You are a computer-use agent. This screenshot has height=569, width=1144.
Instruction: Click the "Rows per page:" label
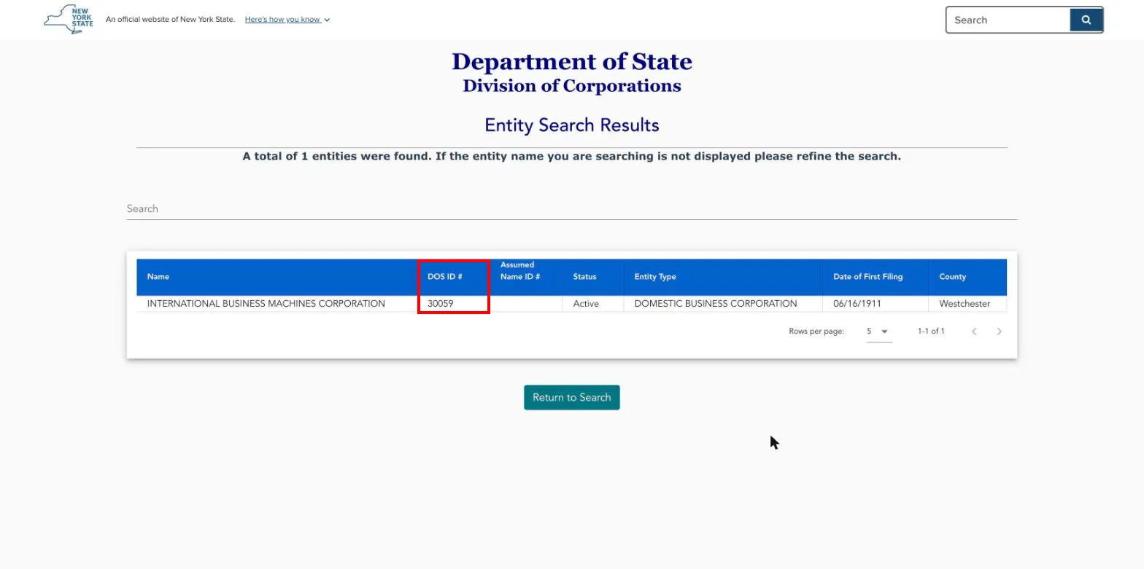(816, 331)
